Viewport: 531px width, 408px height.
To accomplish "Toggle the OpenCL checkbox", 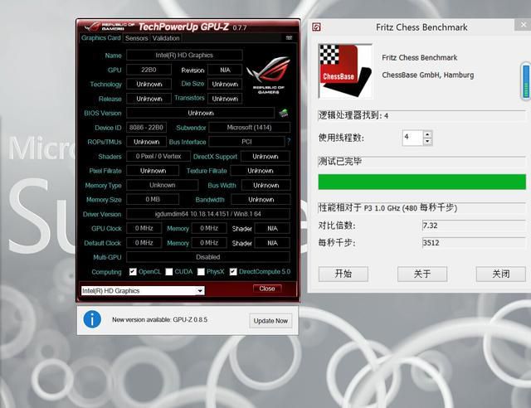I will pos(133,271).
